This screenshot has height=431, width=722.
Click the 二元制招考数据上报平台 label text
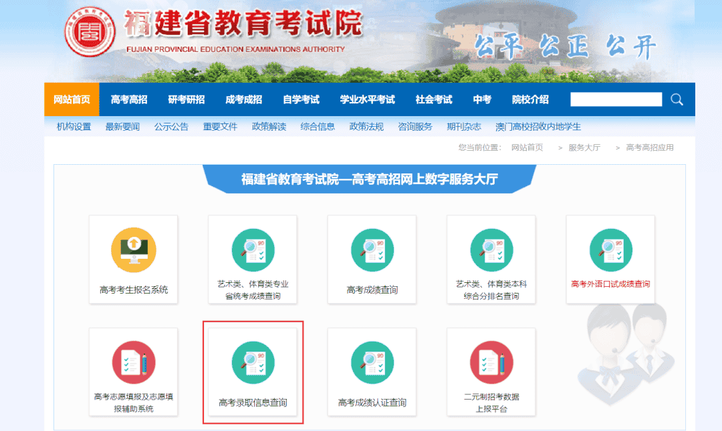click(491, 402)
